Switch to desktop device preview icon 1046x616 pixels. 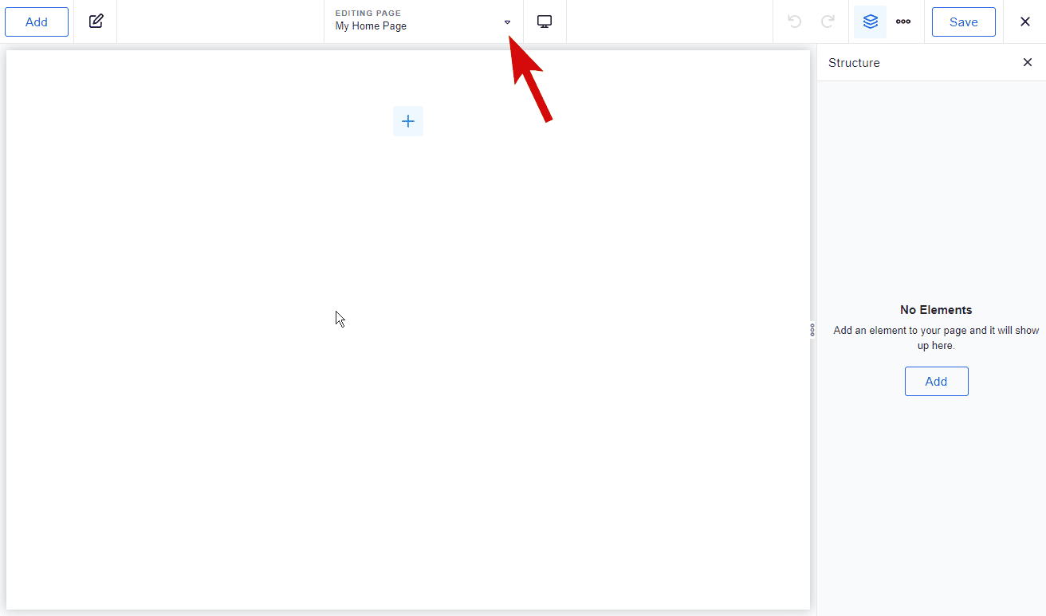[x=545, y=22]
